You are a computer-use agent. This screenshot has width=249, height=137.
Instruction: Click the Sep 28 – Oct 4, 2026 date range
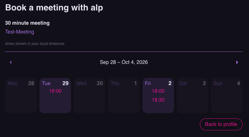click(x=124, y=62)
